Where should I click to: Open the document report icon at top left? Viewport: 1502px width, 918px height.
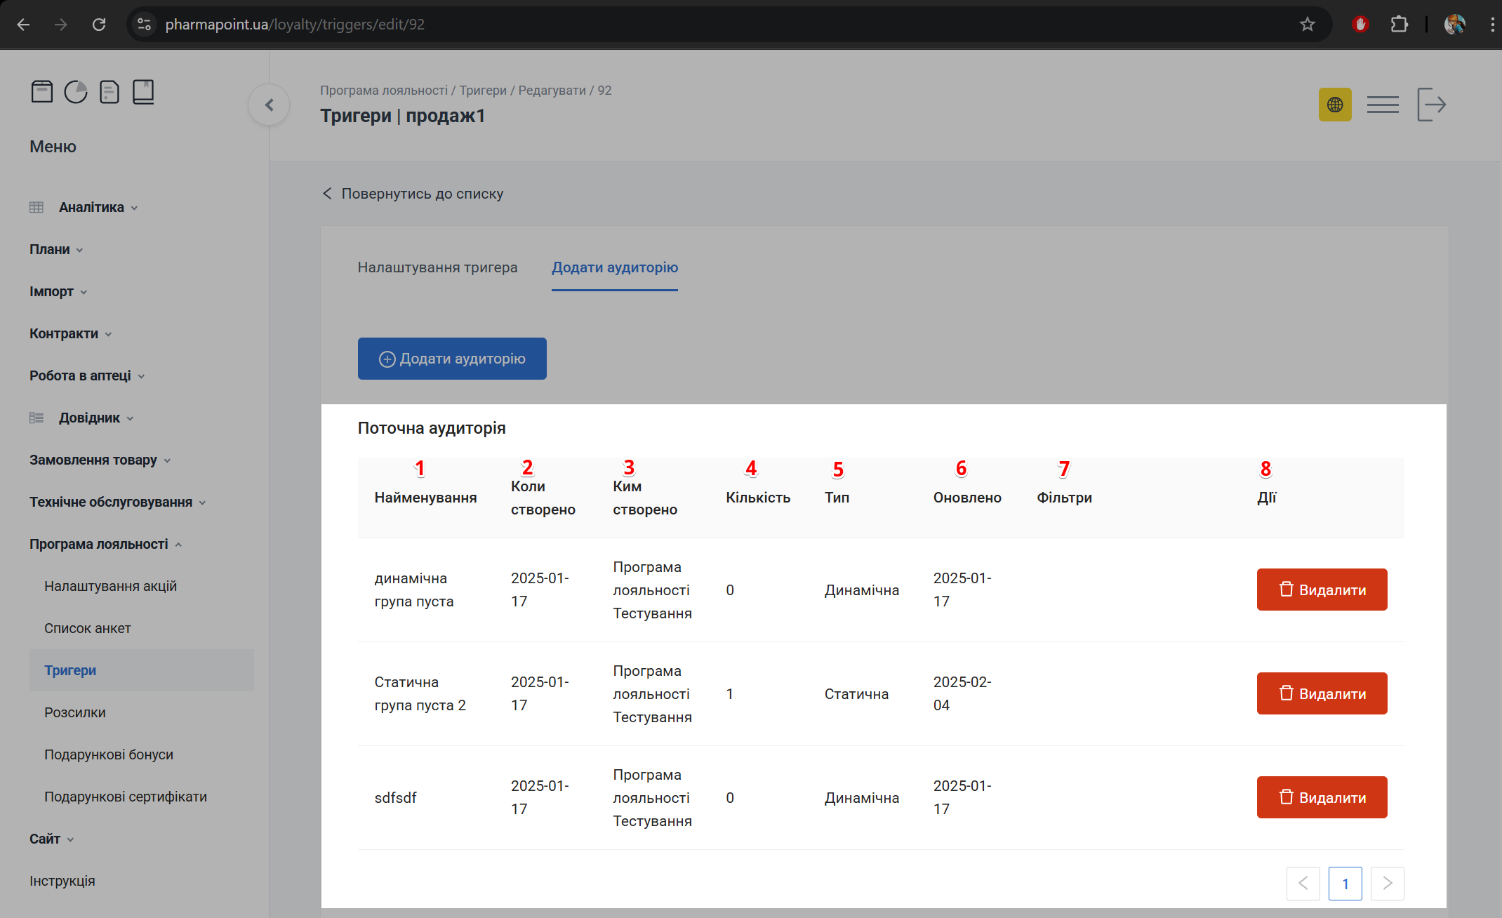[109, 91]
